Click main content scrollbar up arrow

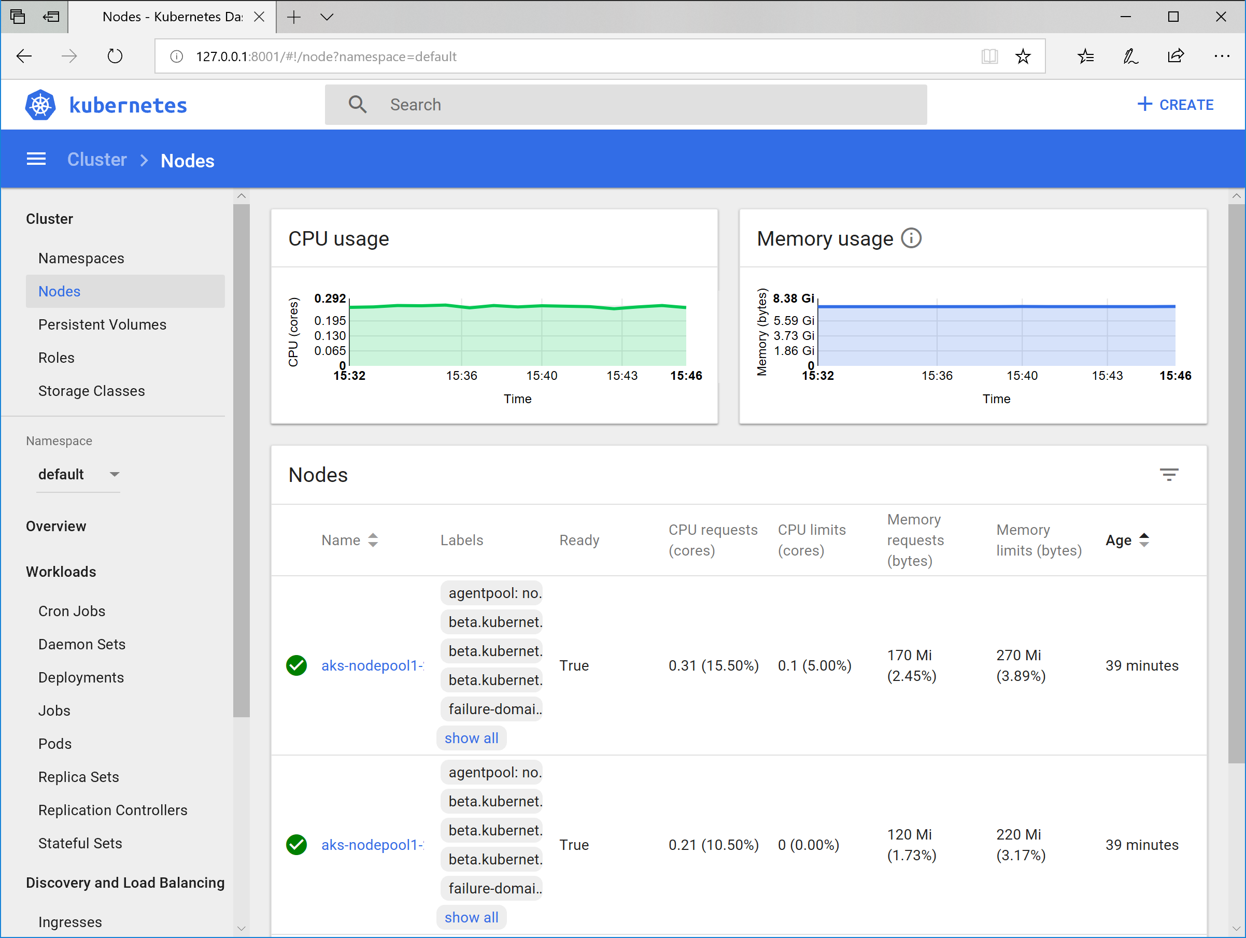coord(1237,196)
